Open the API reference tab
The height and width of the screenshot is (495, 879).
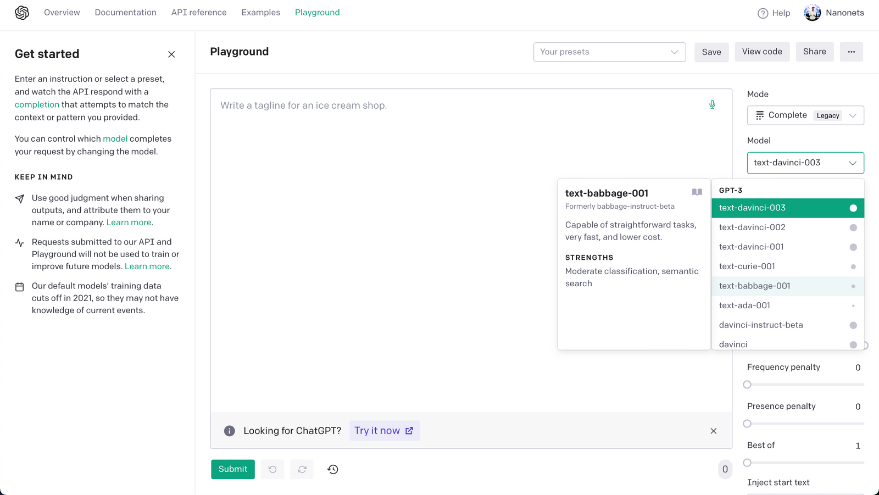point(199,13)
